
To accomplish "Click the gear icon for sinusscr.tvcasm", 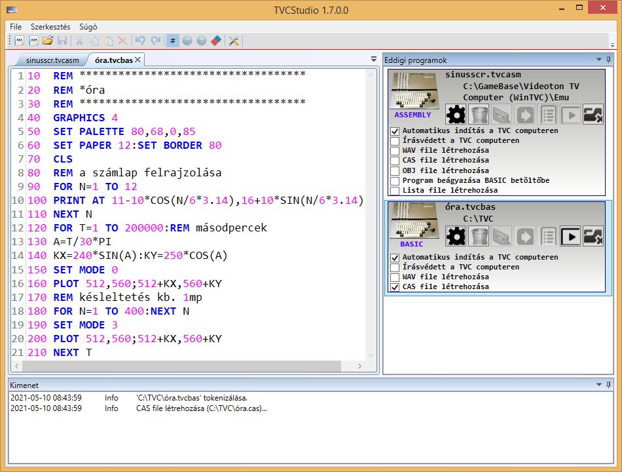I will coord(456,115).
